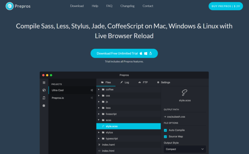Screen dimensions: 249x154
Task: Switch to the Log tab
Action: click(124, 82)
